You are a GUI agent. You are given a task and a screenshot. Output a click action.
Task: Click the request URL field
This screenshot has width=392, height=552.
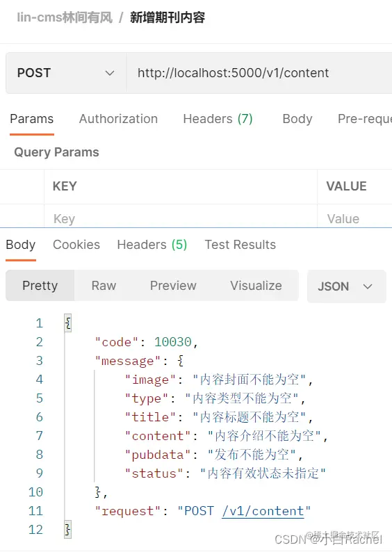coord(259,73)
